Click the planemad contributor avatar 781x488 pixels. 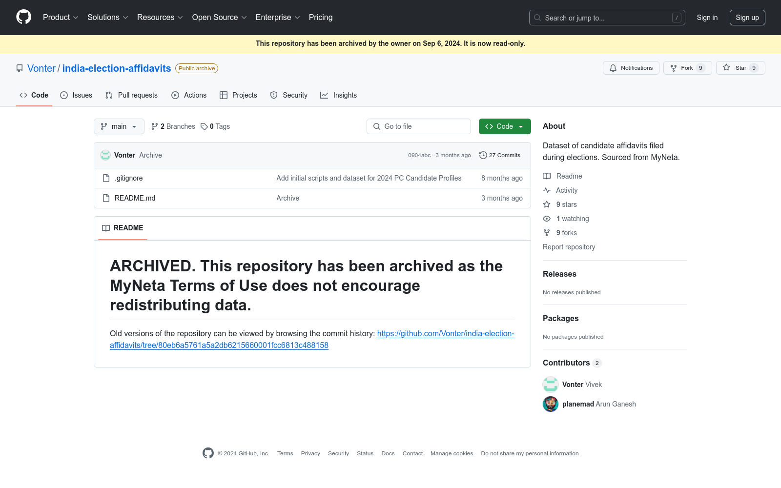(x=551, y=404)
